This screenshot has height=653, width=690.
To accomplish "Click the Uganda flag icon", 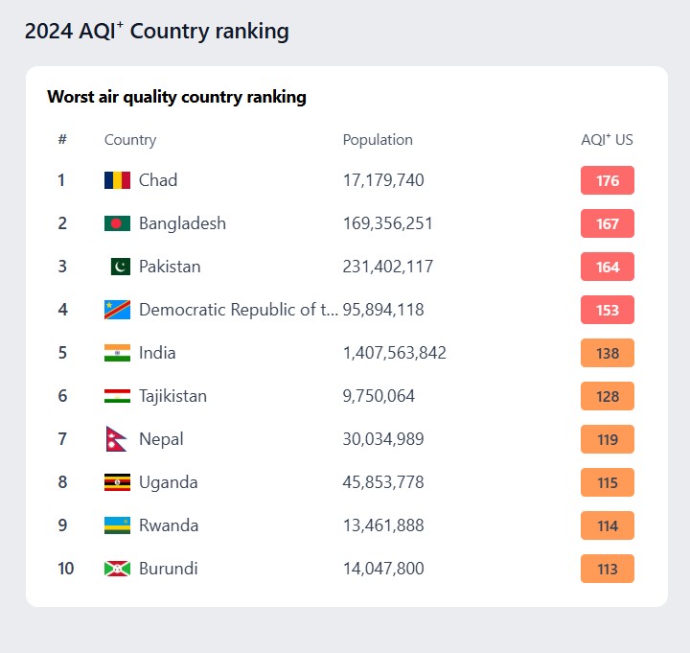I will 117,482.
